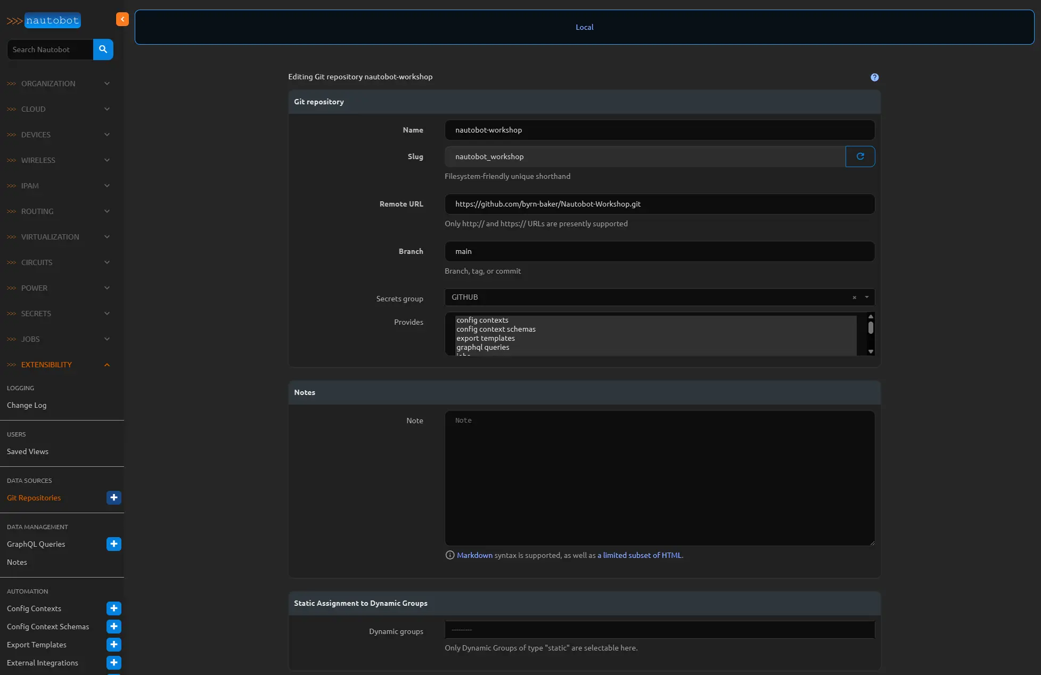This screenshot has width=1041, height=675.
Task: Click the Local banner link
Action: (584, 27)
